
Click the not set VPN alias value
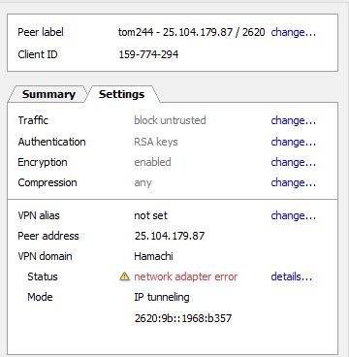(151, 215)
